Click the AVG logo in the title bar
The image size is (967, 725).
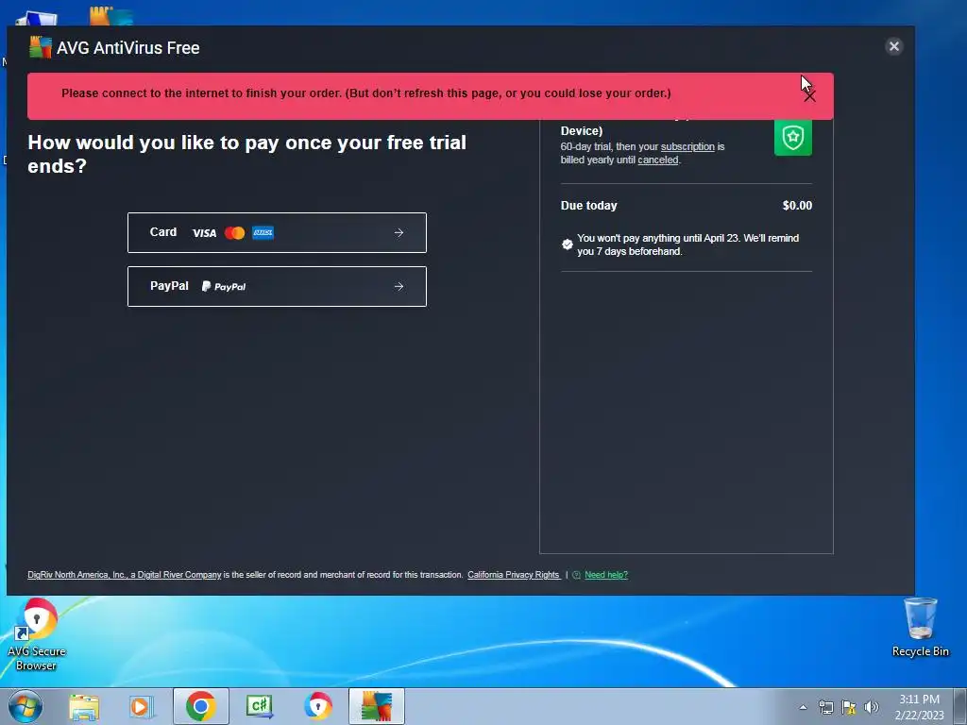(x=40, y=47)
